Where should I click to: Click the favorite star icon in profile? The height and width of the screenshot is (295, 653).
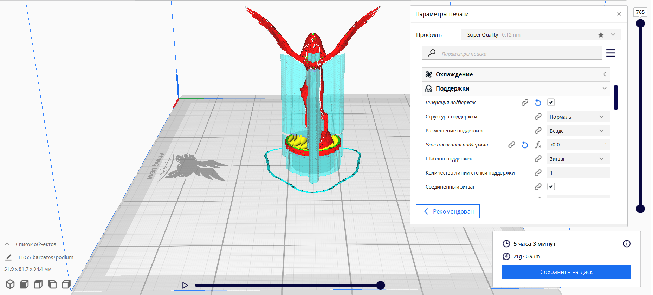pos(601,35)
